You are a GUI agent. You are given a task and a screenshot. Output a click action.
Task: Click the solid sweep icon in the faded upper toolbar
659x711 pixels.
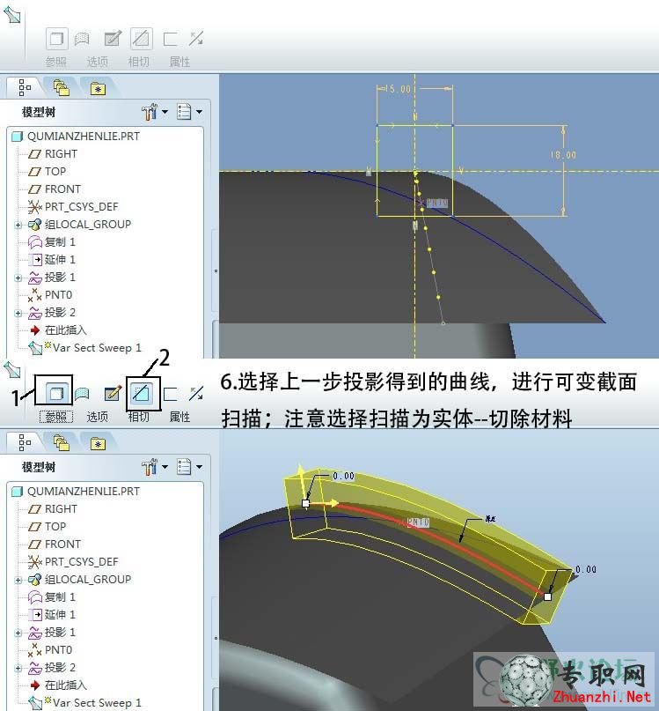coord(56,39)
